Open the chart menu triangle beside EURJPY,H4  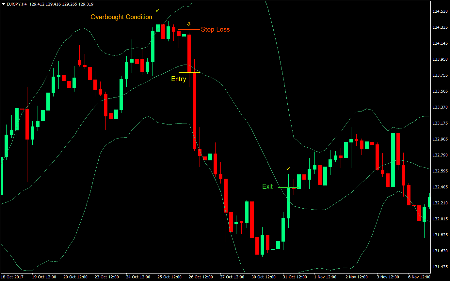pos(3,5)
